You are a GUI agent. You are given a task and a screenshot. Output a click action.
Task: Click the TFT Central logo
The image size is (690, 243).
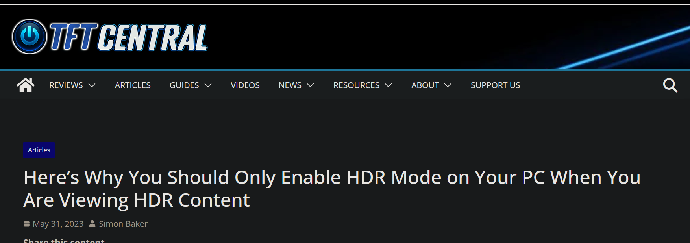(109, 37)
